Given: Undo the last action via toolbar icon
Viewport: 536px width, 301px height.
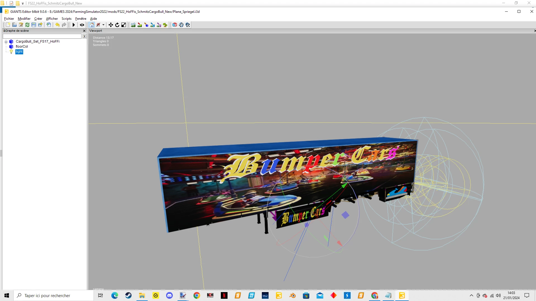Looking at the screenshot, I should tap(58, 25).
